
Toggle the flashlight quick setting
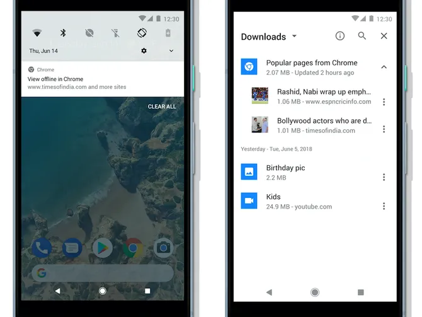tap(115, 33)
